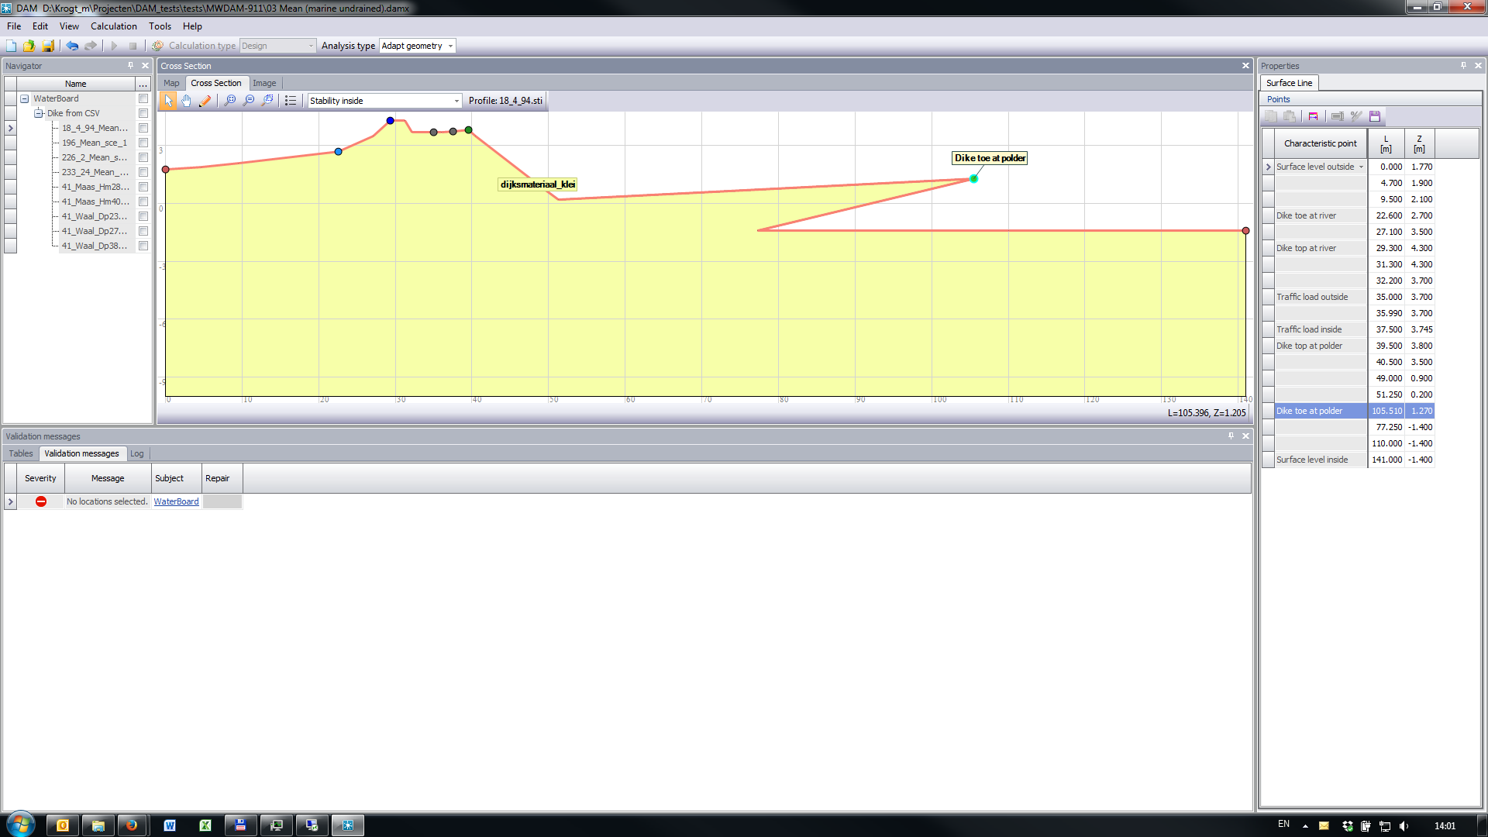Click the zoom out magnifier
Viewport: 1488px width, 837px height.
pos(249,101)
